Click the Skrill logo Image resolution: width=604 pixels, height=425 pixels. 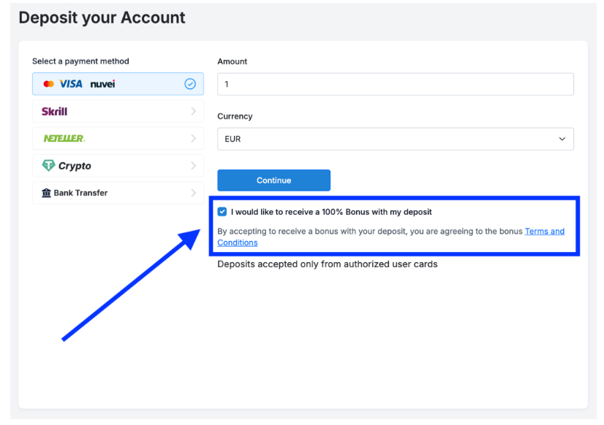(54, 112)
